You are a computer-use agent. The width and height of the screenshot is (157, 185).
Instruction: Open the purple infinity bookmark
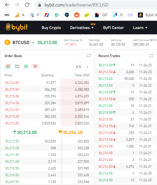pyautogui.click(x=130, y=15)
